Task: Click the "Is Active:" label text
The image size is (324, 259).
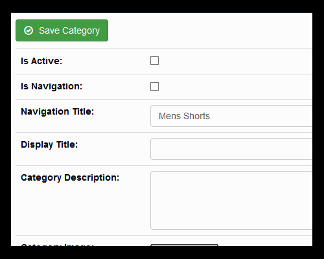Action: (x=41, y=61)
